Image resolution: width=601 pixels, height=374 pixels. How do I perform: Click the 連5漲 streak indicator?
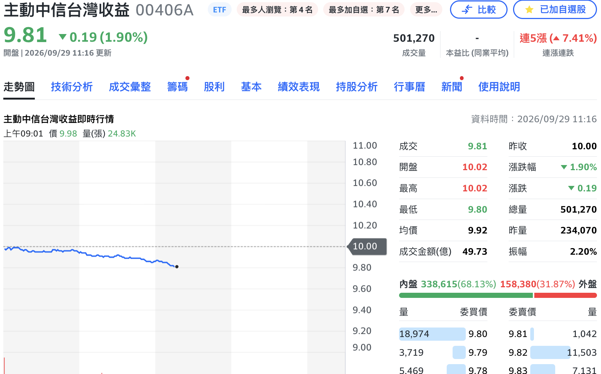pos(558,38)
